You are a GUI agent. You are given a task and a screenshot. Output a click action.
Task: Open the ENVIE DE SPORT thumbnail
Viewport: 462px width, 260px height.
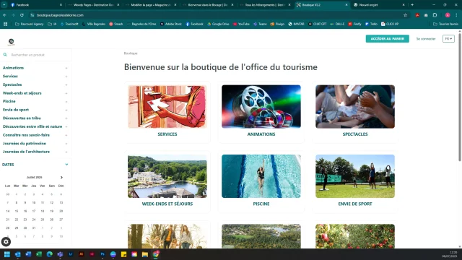(355, 176)
